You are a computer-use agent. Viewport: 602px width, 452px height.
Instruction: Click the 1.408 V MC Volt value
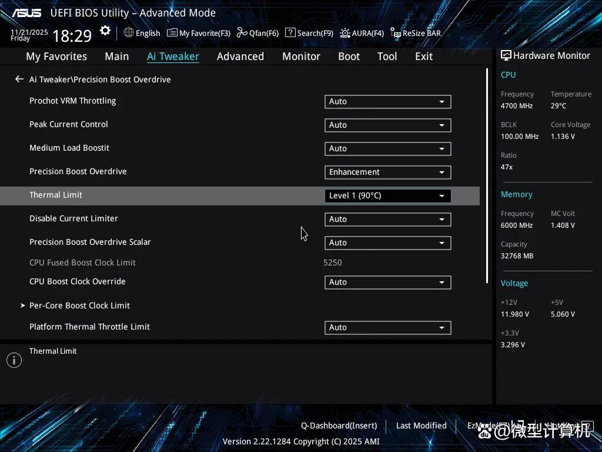(563, 225)
